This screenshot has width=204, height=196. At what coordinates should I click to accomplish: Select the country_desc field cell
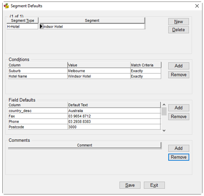38,111
